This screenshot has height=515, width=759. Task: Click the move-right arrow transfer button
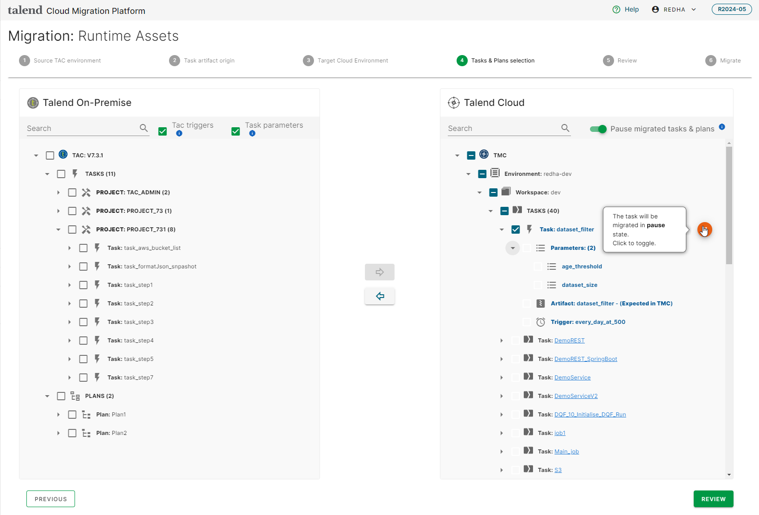coord(380,272)
